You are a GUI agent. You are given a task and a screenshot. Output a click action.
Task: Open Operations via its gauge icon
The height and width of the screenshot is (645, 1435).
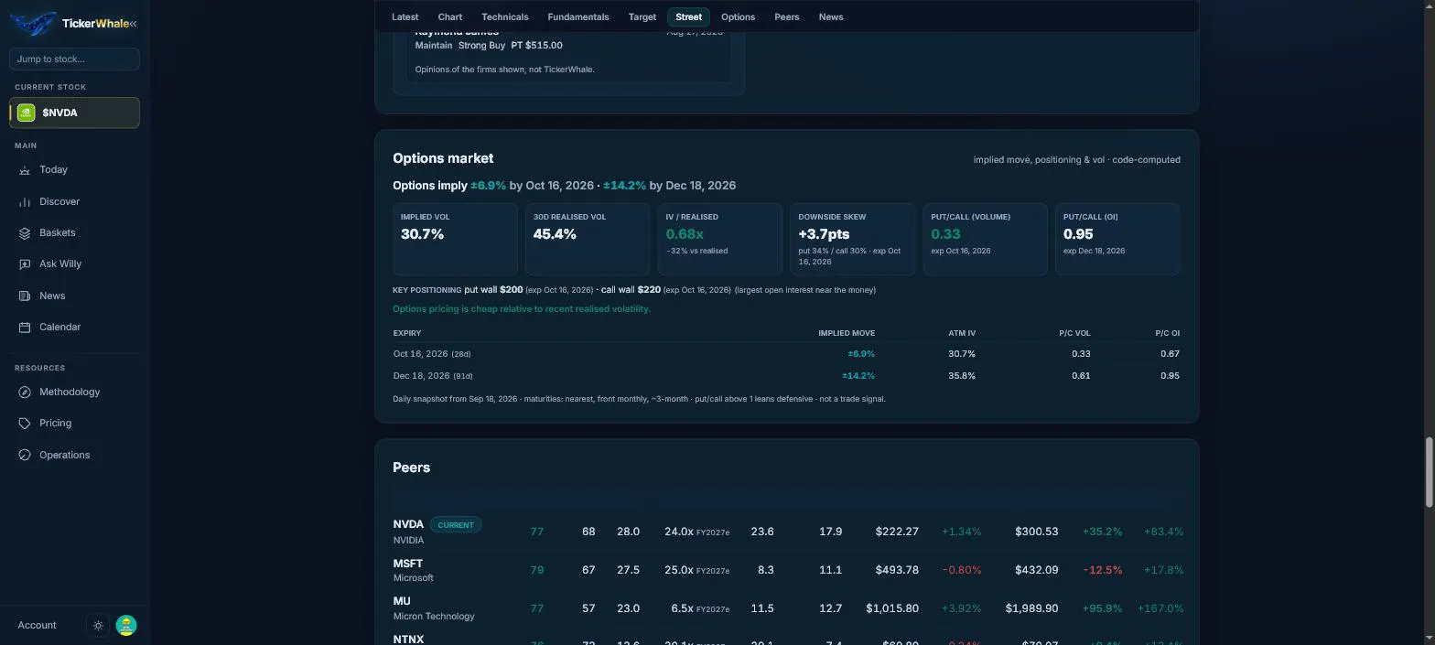click(x=25, y=455)
